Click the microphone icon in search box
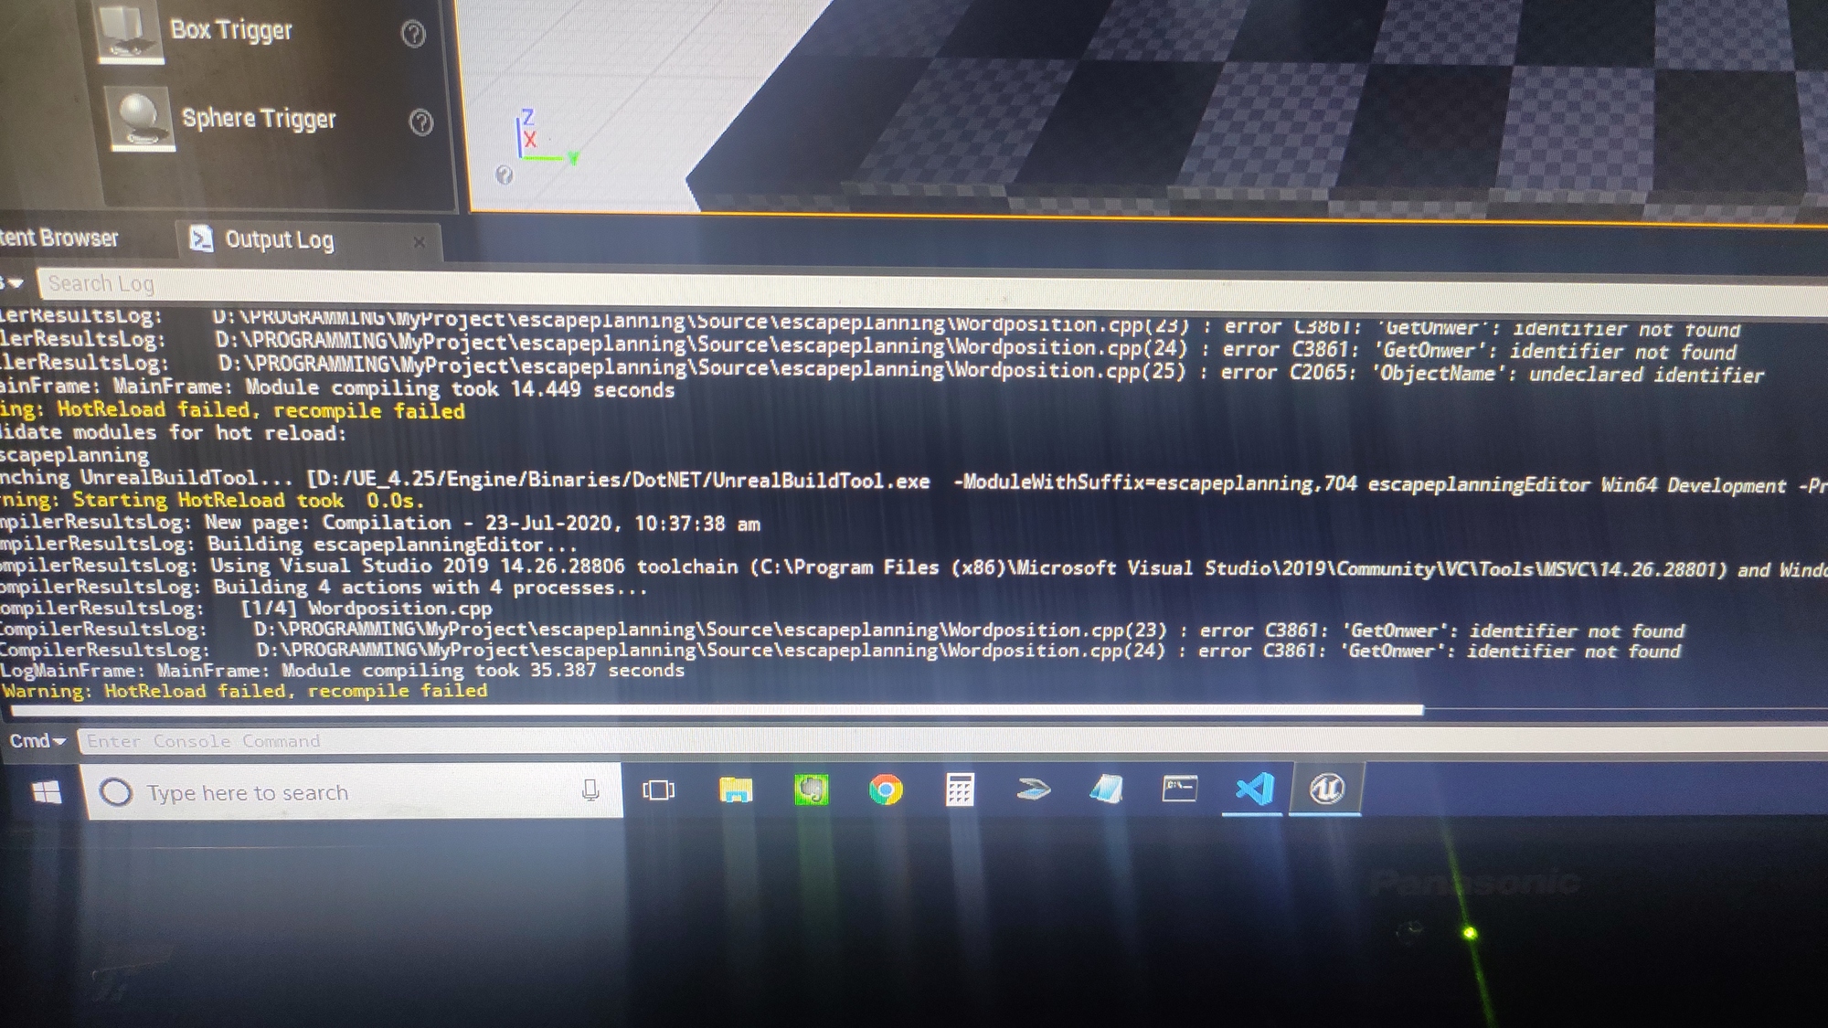 click(590, 791)
